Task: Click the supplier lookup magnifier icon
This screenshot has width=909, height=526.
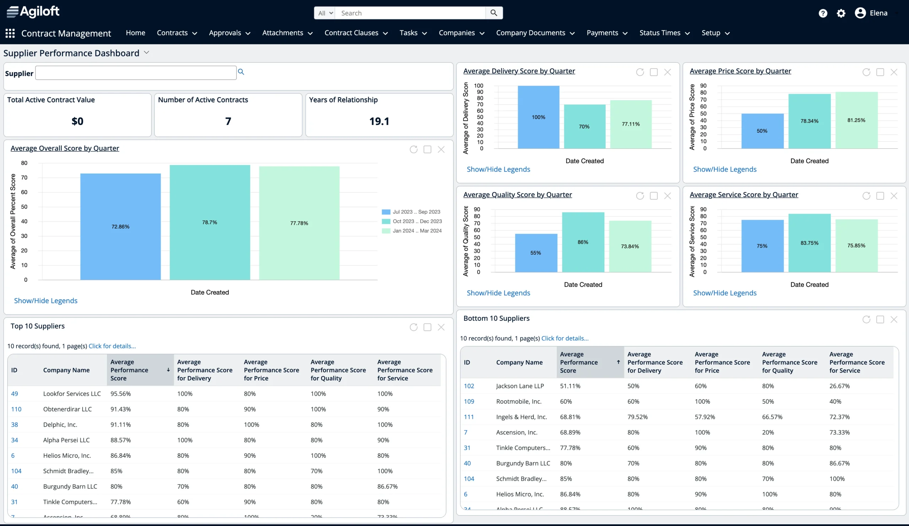Action: pos(241,72)
